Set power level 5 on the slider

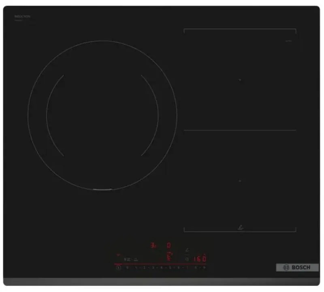170,268
